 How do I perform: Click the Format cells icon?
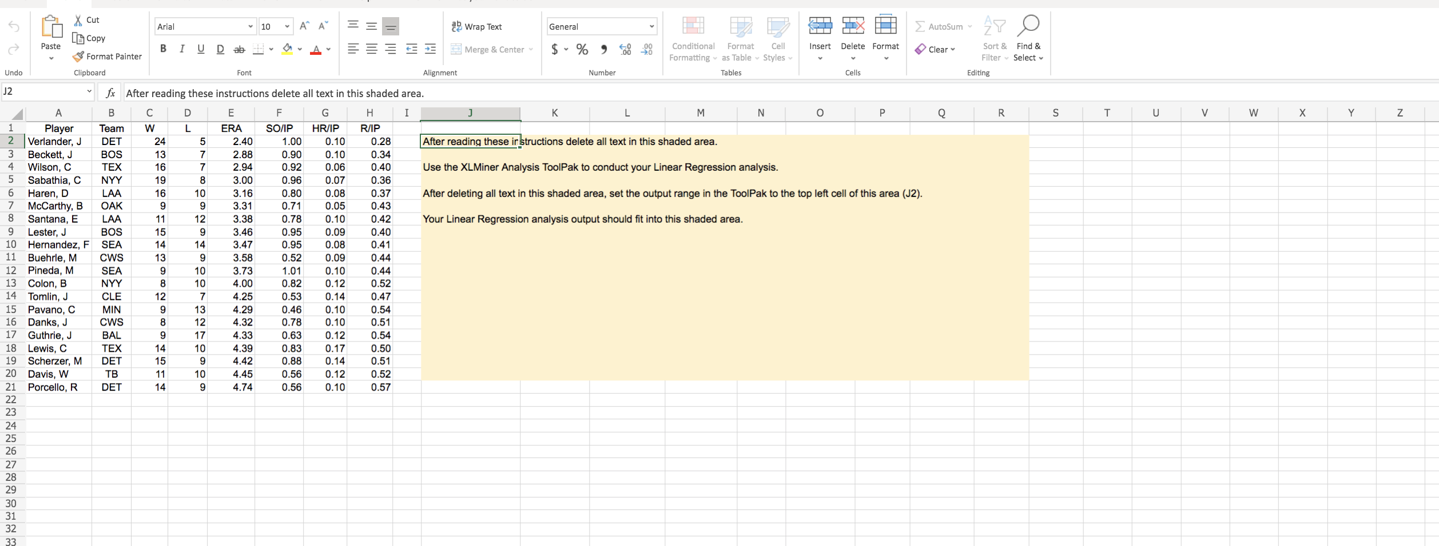pyautogui.click(x=886, y=25)
